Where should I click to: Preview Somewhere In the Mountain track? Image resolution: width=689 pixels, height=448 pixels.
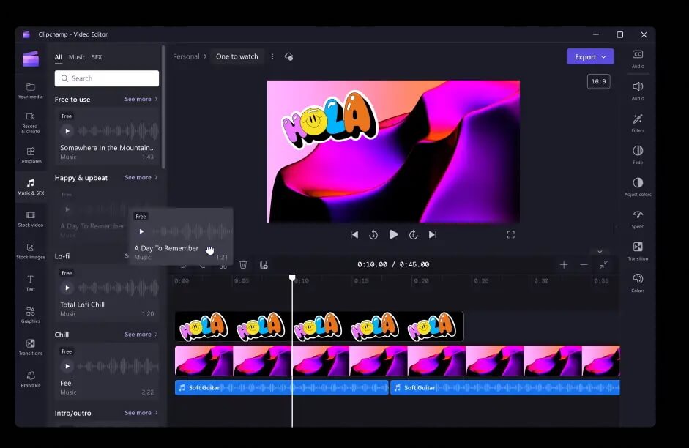point(67,131)
